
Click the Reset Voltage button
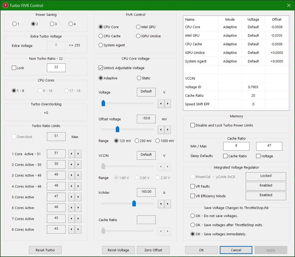[118, 250]
